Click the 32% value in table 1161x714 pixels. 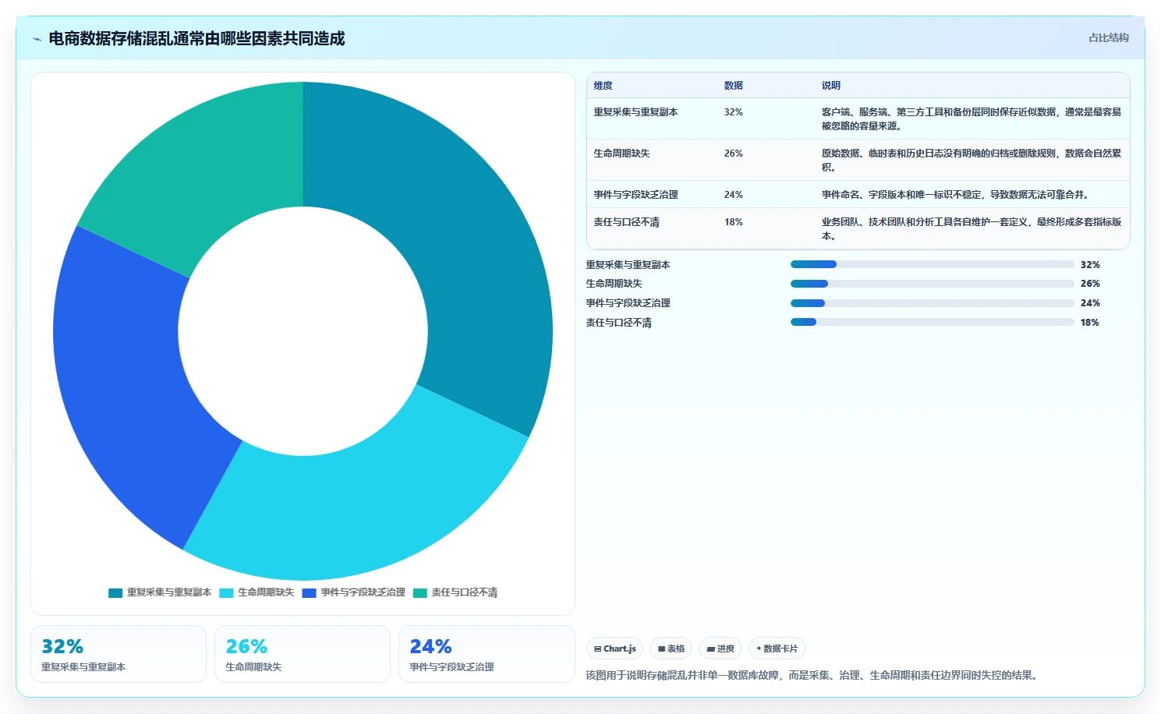tap(733, 112)
